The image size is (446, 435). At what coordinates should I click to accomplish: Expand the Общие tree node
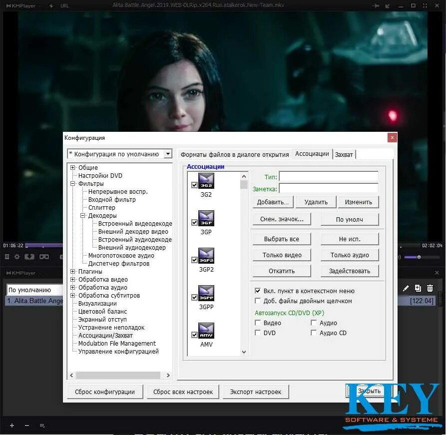73,168
